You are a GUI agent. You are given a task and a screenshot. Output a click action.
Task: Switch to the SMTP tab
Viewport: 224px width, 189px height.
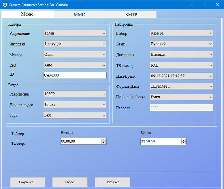tap(130, 15)
